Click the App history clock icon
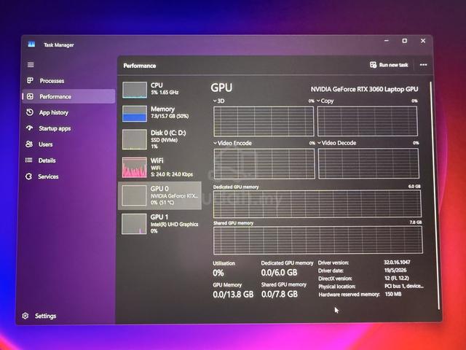The width and height of the screenshot is (466, 350). pyautogui.click(x=30, y=112)
